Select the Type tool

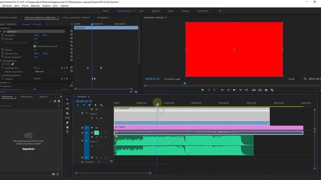tap(67, 132)
